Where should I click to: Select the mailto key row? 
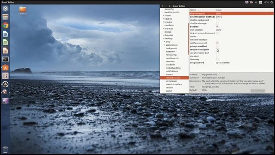tap(231, 36)
